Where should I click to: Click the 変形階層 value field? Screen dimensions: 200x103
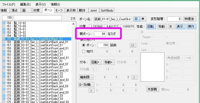pyautogui.click(x=174, y=19)
